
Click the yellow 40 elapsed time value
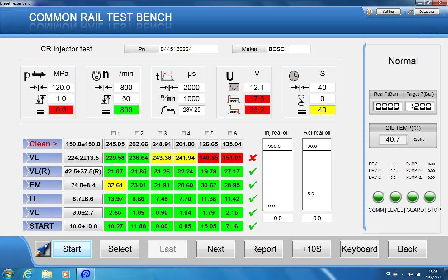pos(322,110)
